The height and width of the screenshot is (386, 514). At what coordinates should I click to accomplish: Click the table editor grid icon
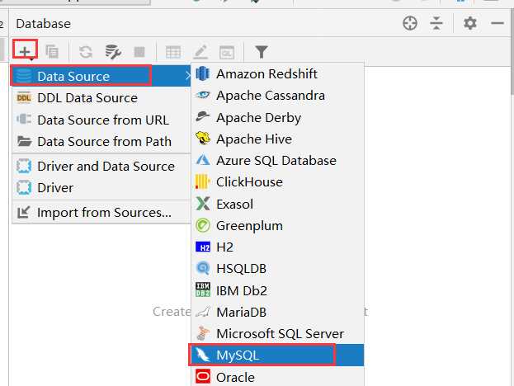173,52
